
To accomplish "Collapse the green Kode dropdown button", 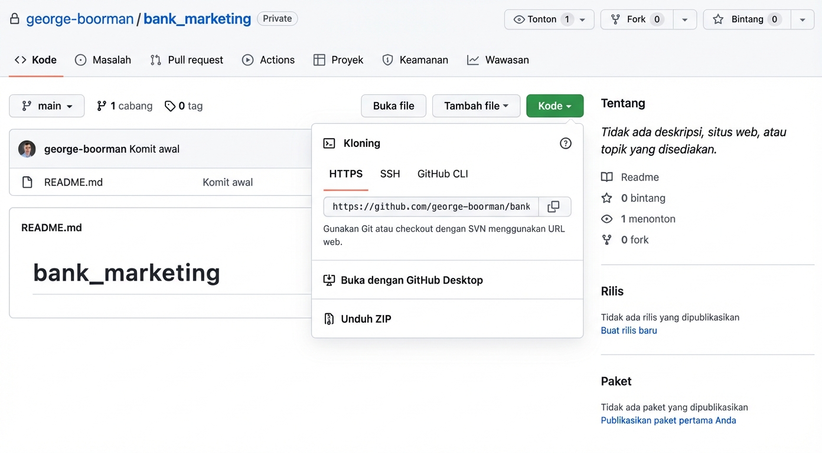I will pyautogui.click(x=554, y=106).
